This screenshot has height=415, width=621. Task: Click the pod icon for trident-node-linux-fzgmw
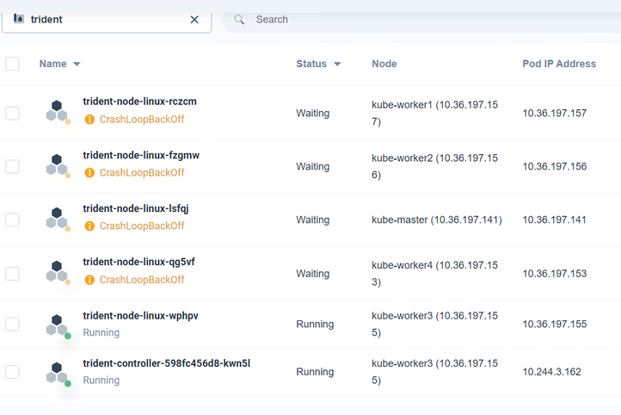pos(57,165)
